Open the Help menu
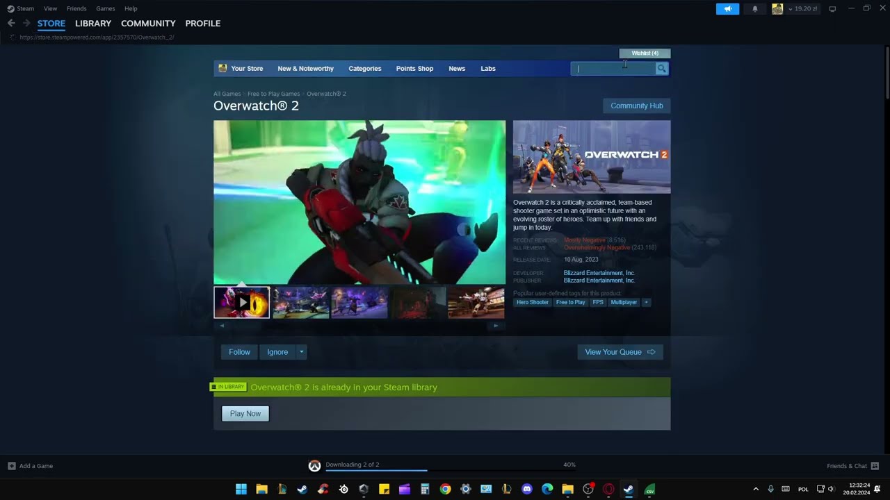 click(x=131, y=9)
